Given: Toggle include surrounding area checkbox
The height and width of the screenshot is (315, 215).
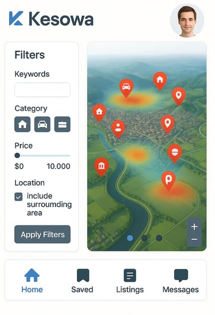Looking at the screenshot, I should tap(18, 197).
